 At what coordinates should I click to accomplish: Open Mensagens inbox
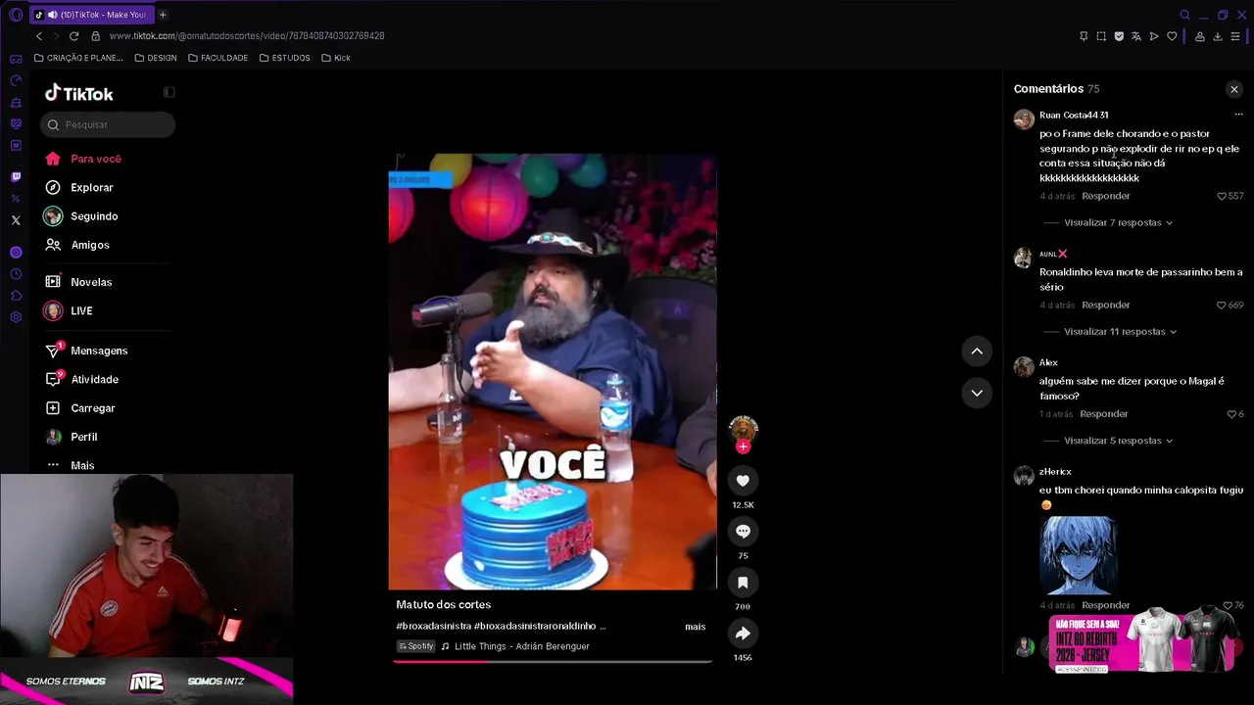[x=86, y=351]
